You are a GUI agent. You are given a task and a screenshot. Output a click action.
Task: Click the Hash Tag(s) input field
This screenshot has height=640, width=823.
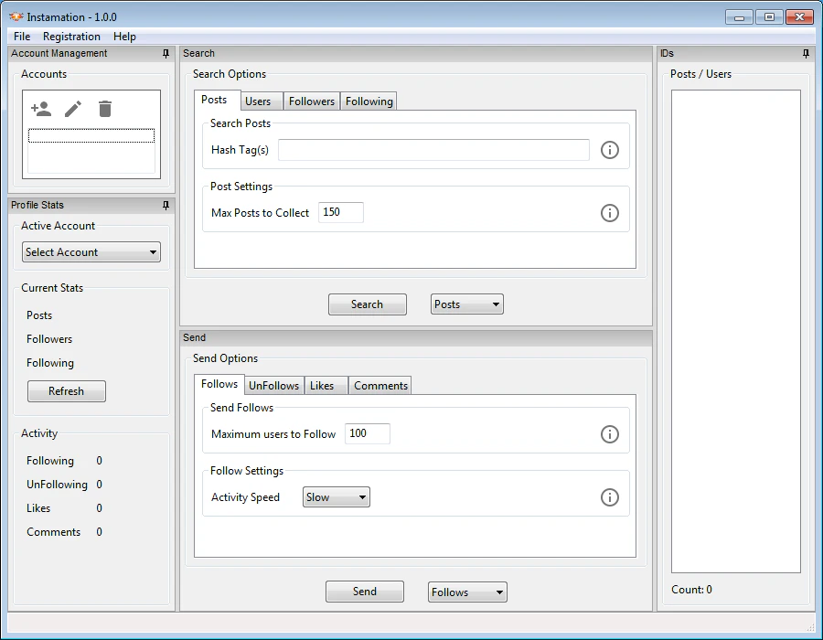click(433, 150)
